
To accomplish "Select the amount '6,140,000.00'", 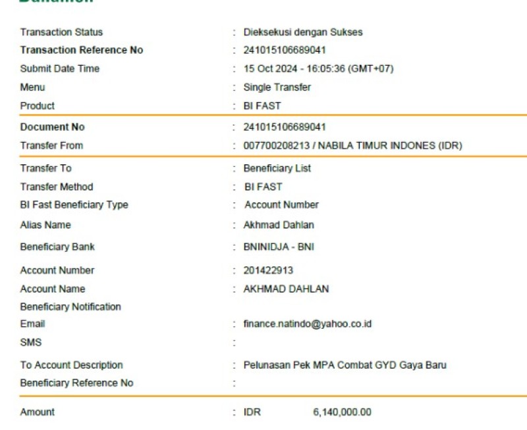I will [x=342, y=412].
